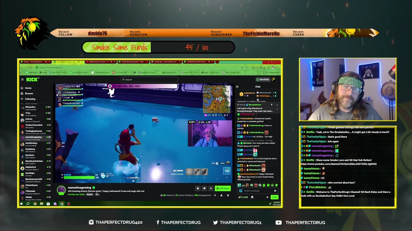The width and height of the screenshot is (412, 231).
Task: Toggle audio on Strip Her Down tab
Action: click(x=111, y=62)
